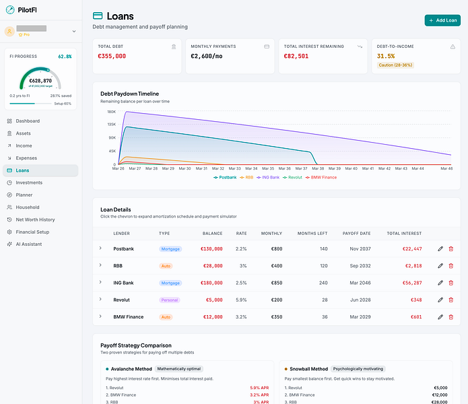The width and height of the screenshot is (468, 404).
Task: Click the user avatar icon in sidebar
Action: [9, 31]
